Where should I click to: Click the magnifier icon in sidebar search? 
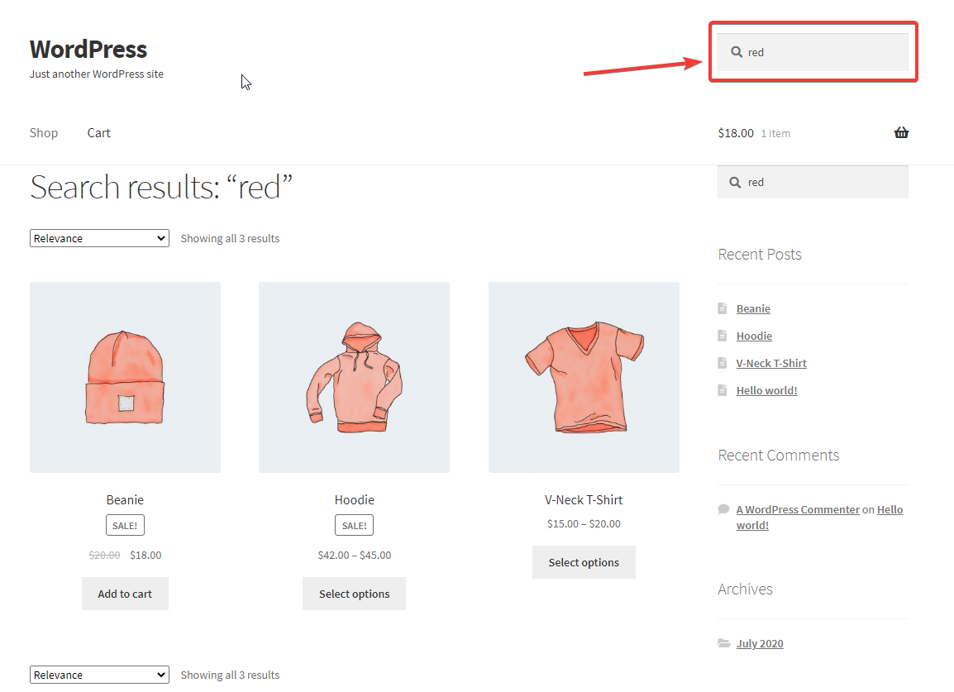tap(736, 182)
